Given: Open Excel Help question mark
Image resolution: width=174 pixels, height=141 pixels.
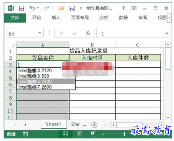Looking at the screenshot, I should click(x=123, y=8).
